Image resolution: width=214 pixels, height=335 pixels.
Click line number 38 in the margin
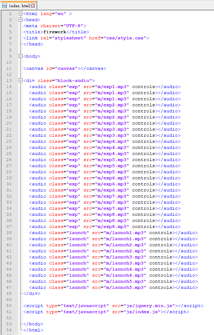pos(9,233)
